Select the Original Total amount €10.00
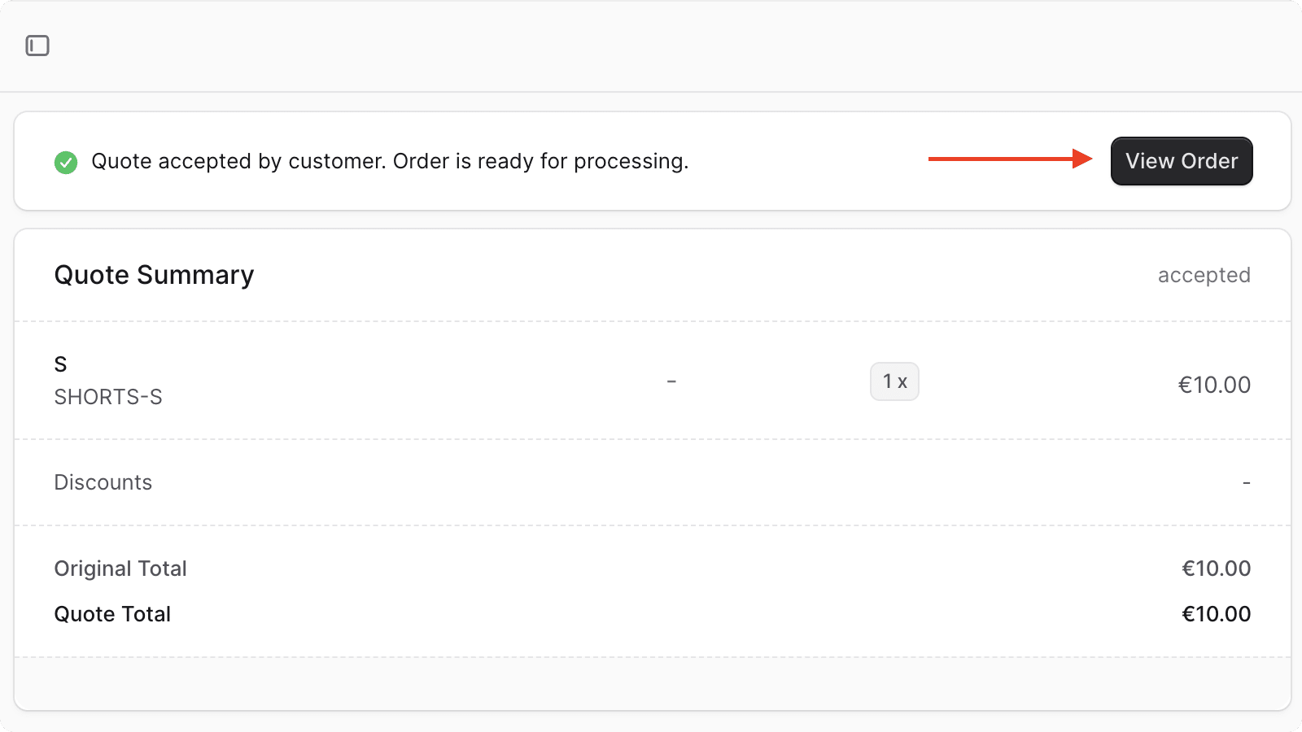The image size is (1302, 732). click(1217, 569)
